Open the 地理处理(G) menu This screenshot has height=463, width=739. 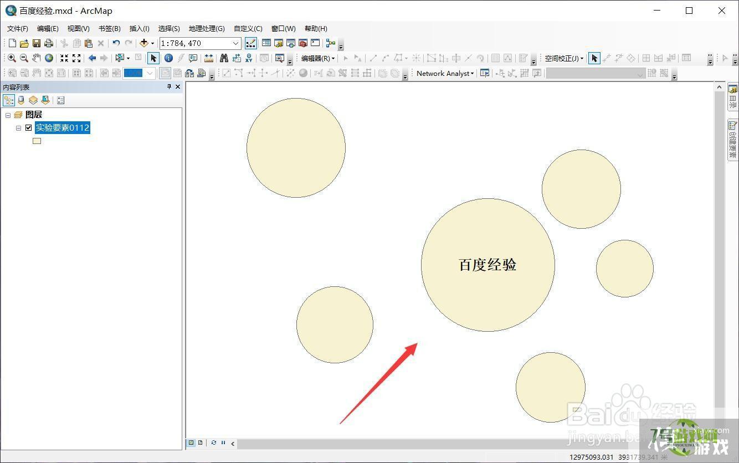tap(207, 28)
